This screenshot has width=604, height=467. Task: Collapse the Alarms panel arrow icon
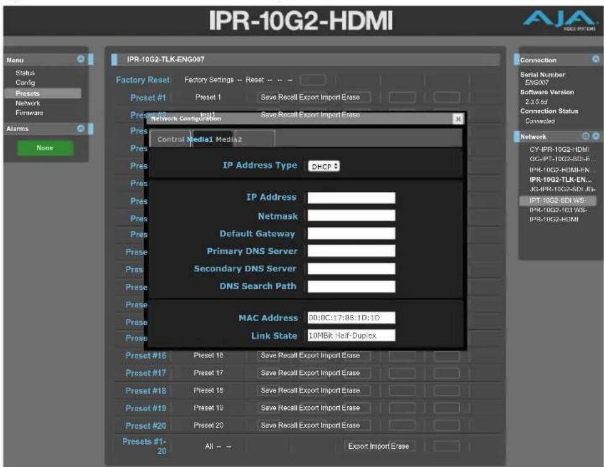click(80, 129)
